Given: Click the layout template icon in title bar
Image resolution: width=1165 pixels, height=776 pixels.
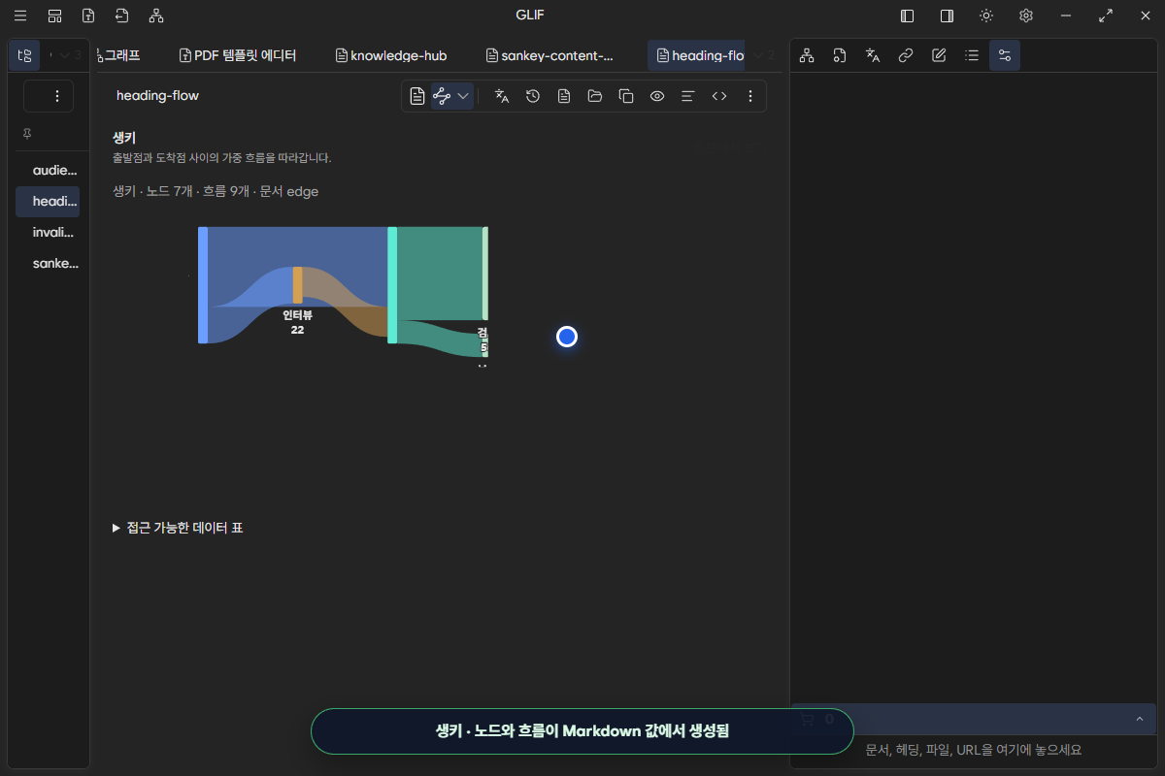Looking at the screenshot, I should (x=54, y=16).
